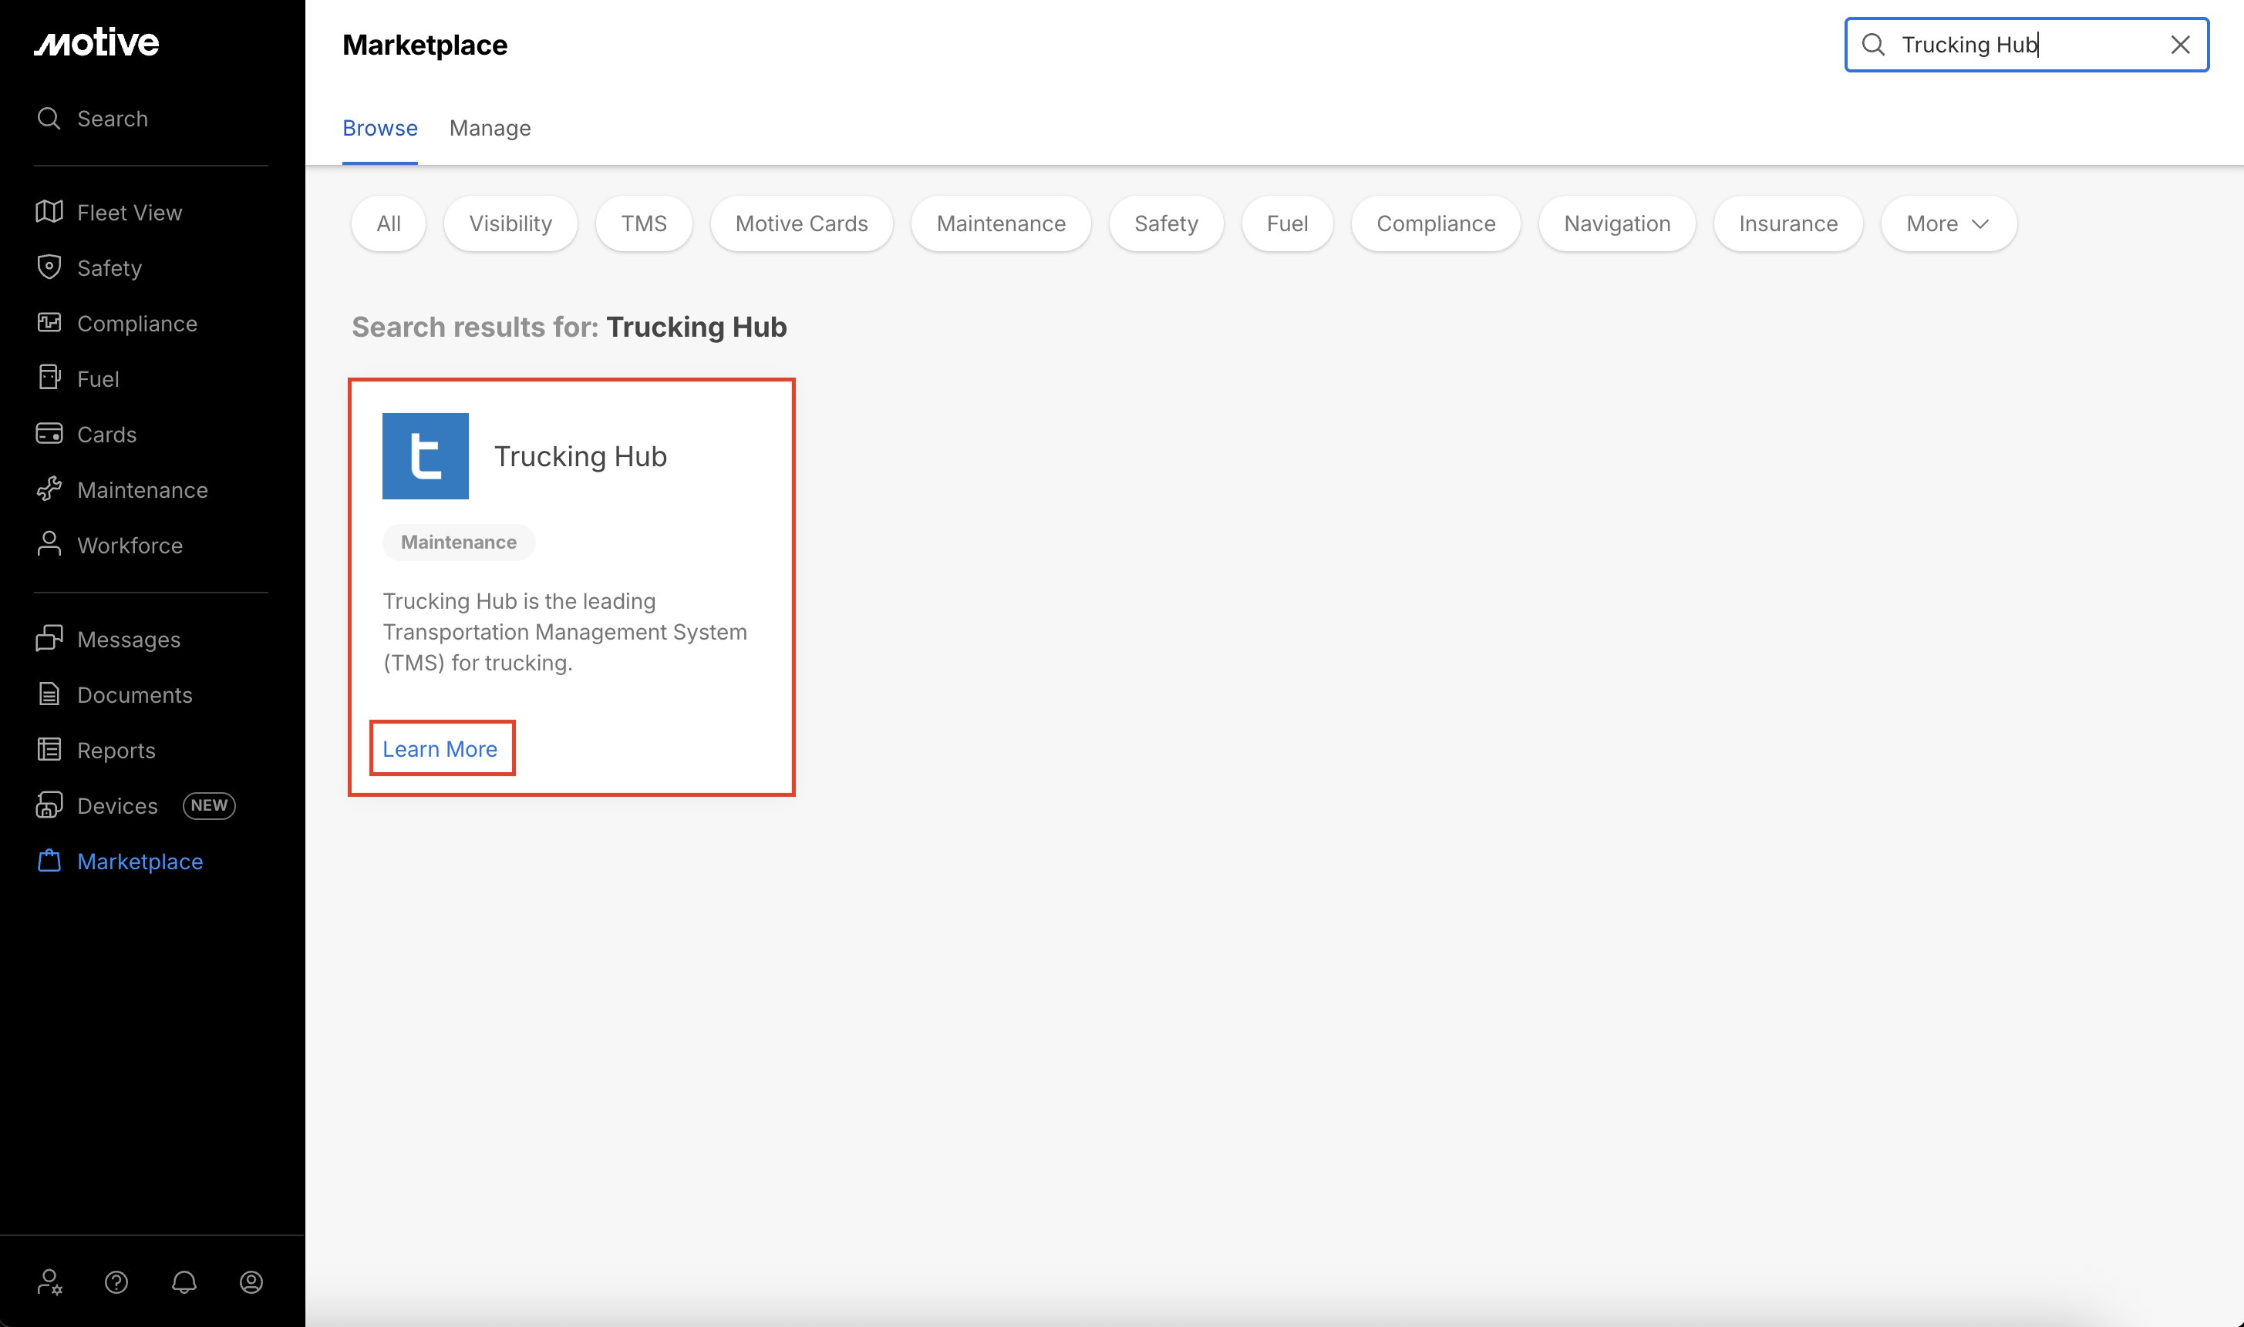Screen dimensions: 2244x1327
Task: Filter by Insurance category chip
Action: pyautogui.click(x=1787, y=223)
